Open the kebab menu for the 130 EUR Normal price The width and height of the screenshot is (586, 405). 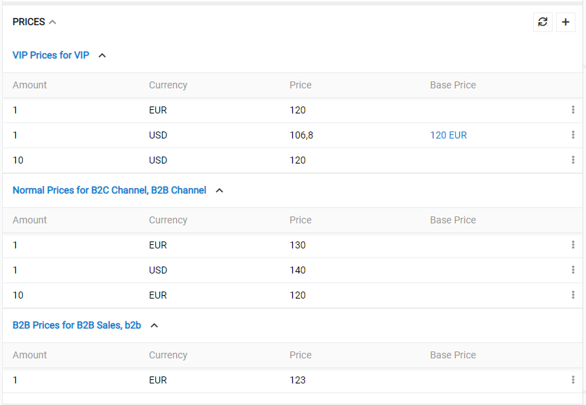tap(573, 245)
